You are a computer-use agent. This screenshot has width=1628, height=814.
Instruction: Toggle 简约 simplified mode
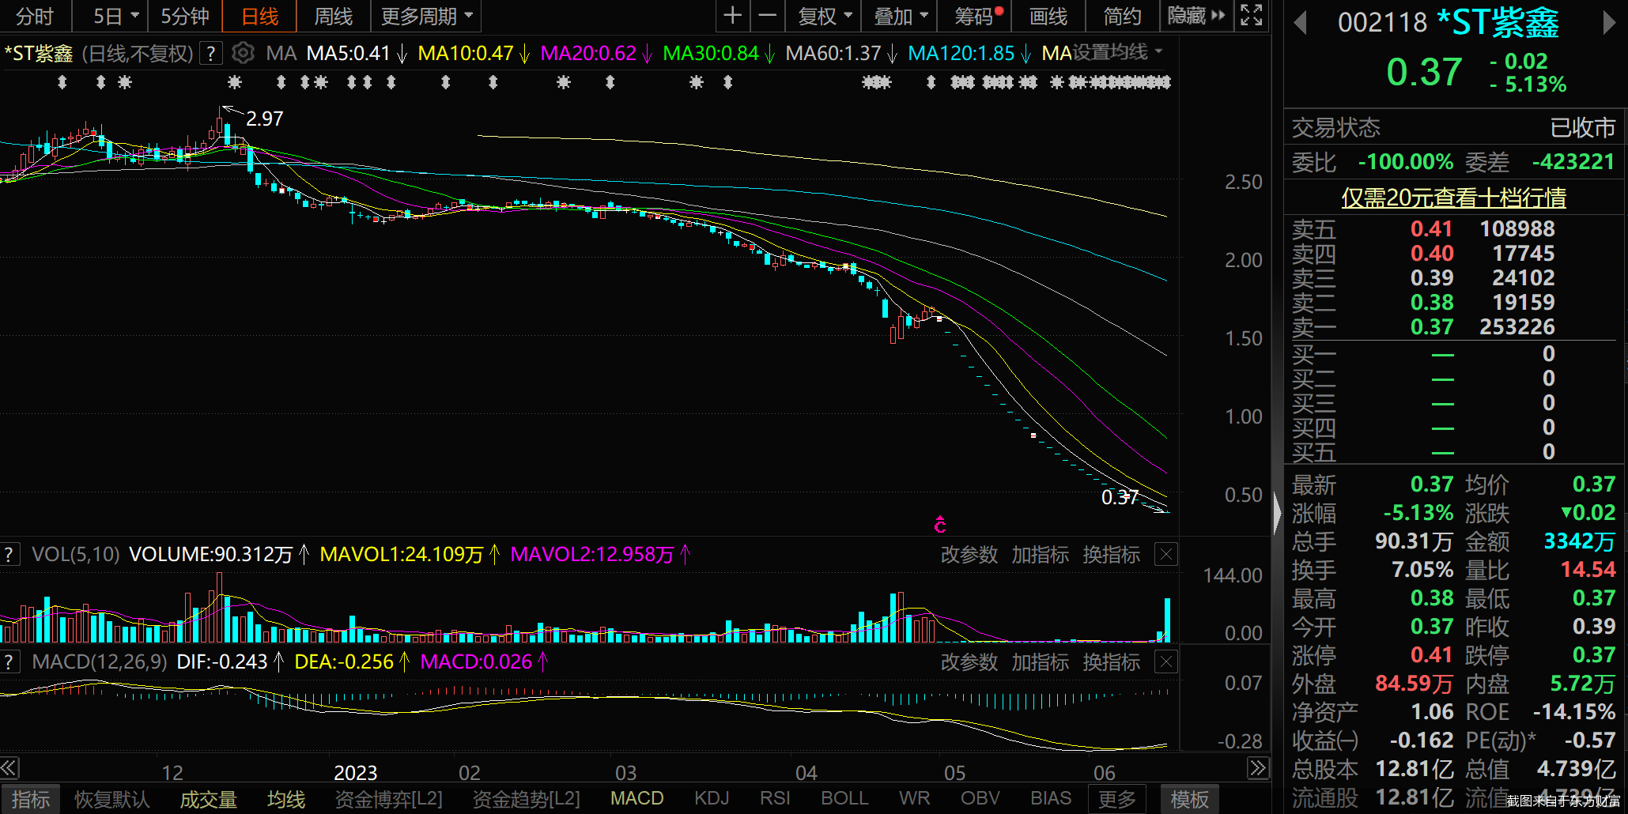(1121, 16)
